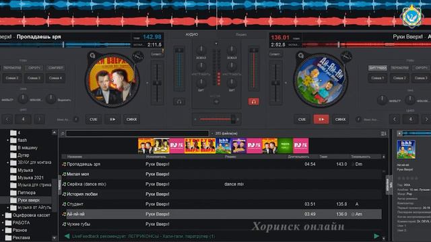
Task: Click LiveFeedback green right arrow
Action: pos(376,236)
